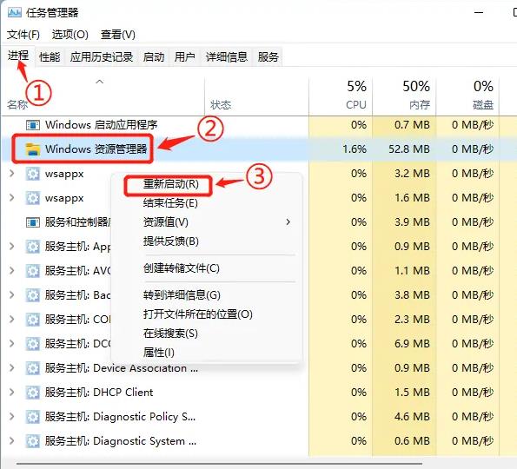Click the first wsappx gear icon
This screenshot has height=469, width=517.
33,174
